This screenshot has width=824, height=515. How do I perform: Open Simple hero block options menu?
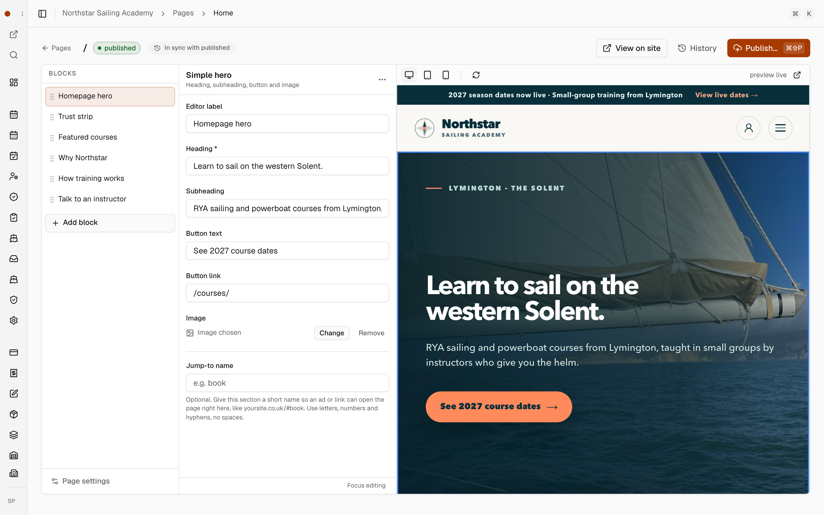(382, 80)
